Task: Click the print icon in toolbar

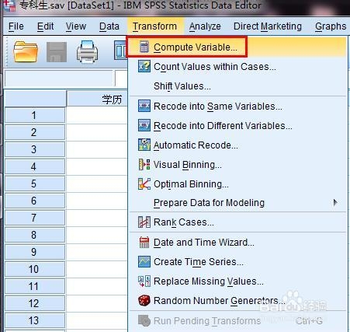Action: 87,51
